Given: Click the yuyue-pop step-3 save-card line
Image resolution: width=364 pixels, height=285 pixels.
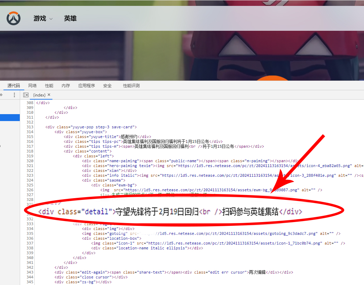Looking at the screenshot, I should (91, 127).
